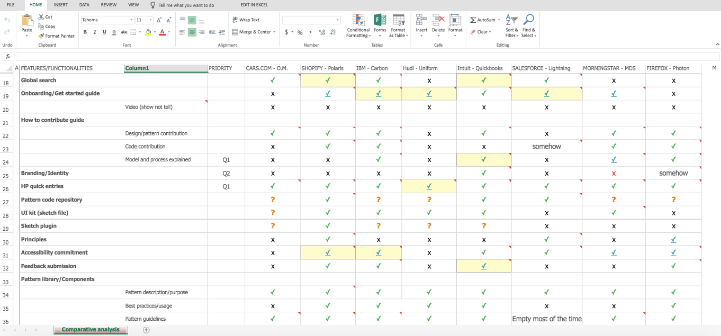
Task: Click the Borders icon
Action: coord(133,32)
